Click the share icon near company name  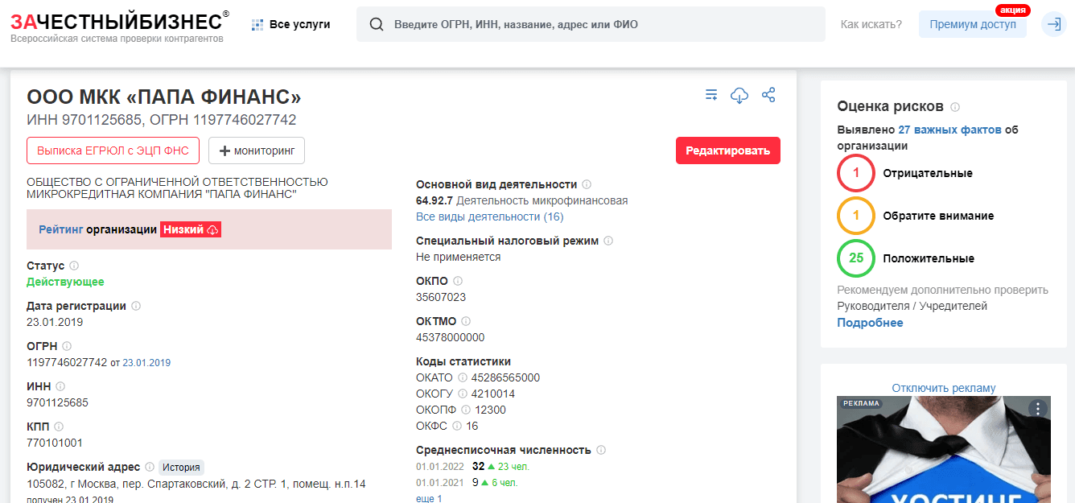(x=768, y=94)
